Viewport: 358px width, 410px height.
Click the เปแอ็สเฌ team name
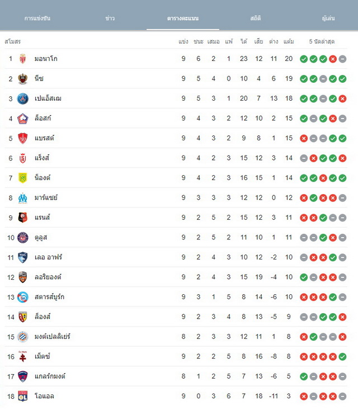48,98
